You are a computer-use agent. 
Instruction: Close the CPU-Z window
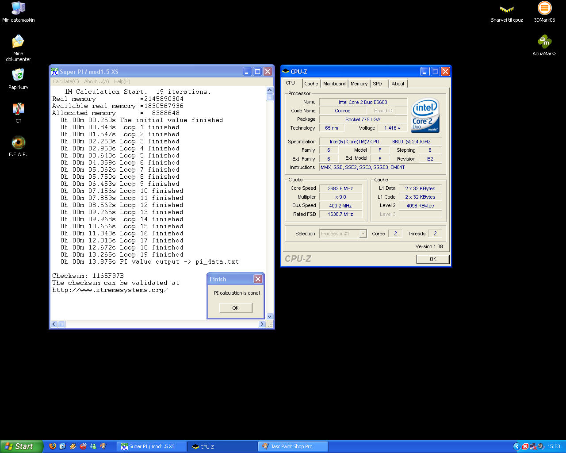click(445, 71)
